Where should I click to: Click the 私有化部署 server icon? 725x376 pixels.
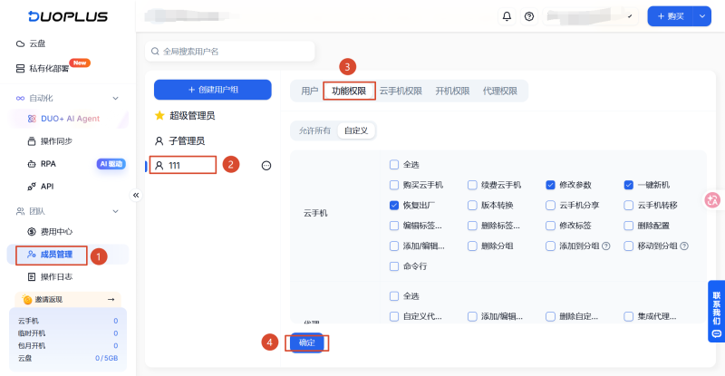(x=20, y=69)
